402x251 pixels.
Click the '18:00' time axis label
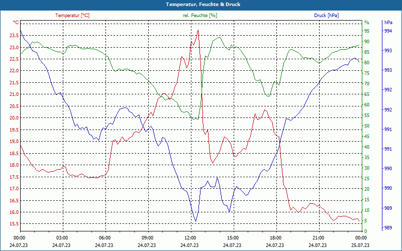(x=275, y=238)
